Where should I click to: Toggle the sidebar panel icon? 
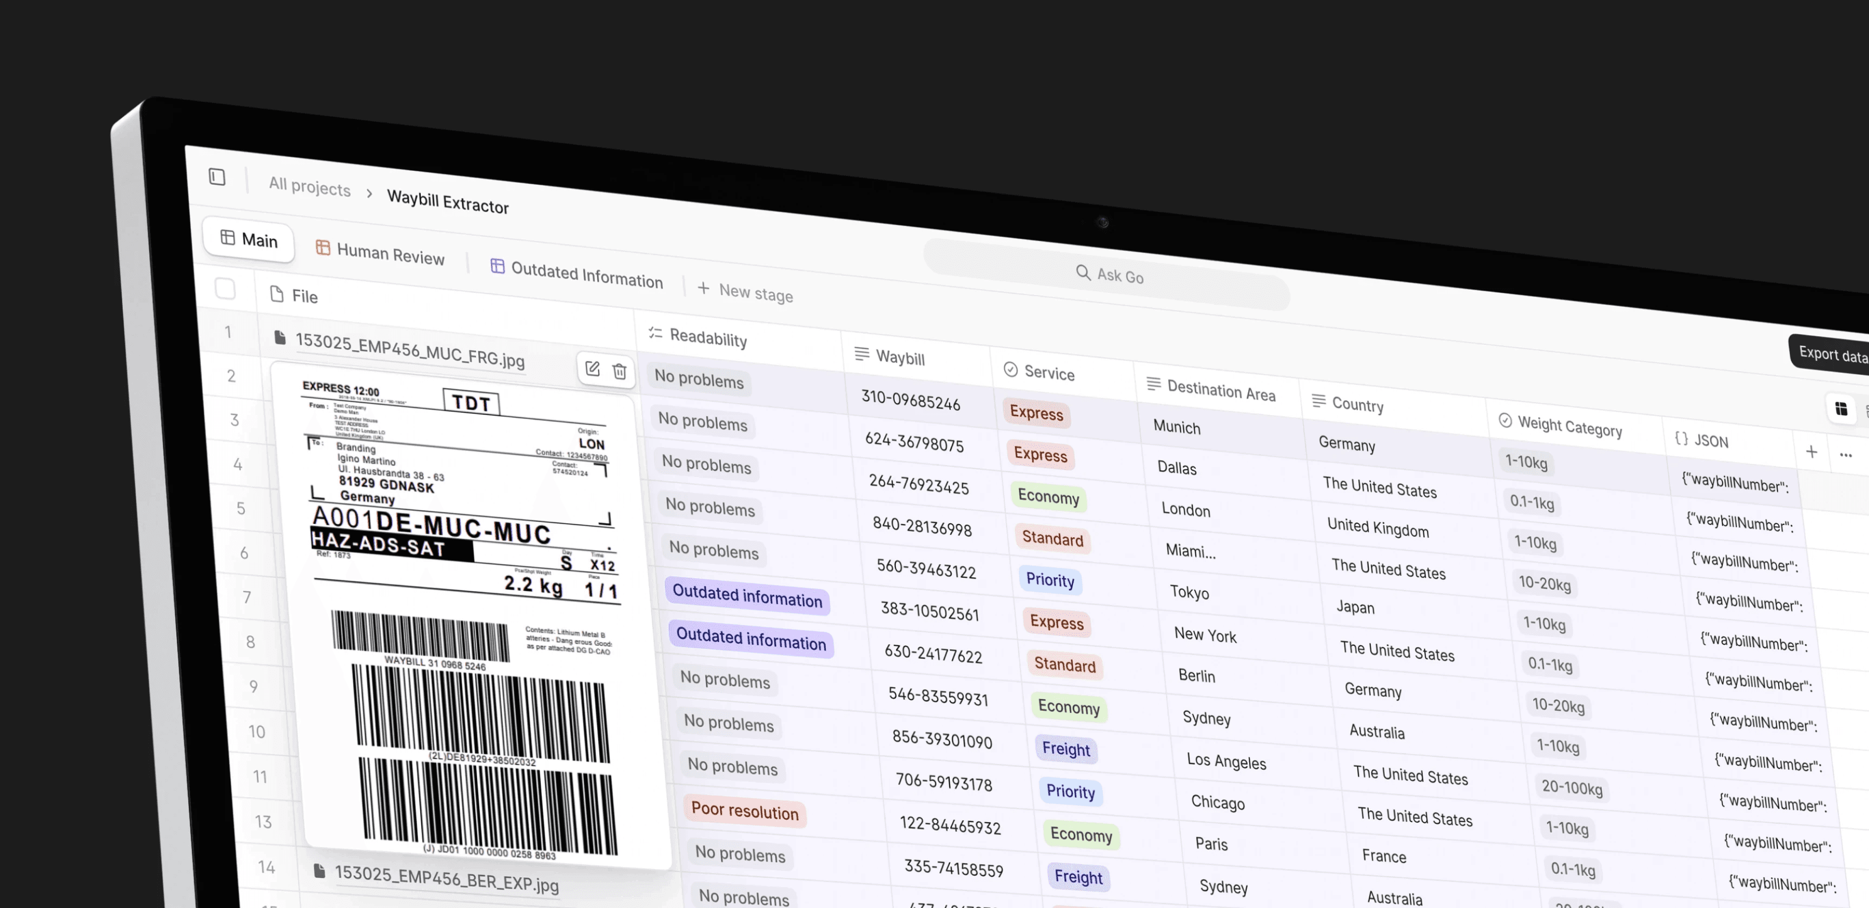tap(217, 177)
